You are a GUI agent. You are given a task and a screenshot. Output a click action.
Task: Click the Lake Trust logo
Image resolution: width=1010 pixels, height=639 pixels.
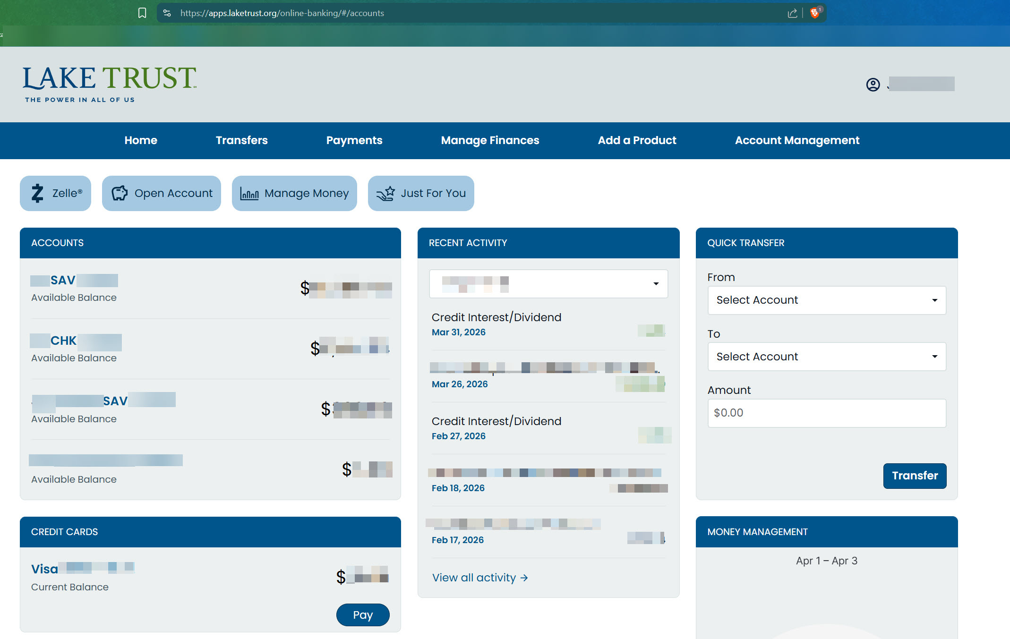110,84
